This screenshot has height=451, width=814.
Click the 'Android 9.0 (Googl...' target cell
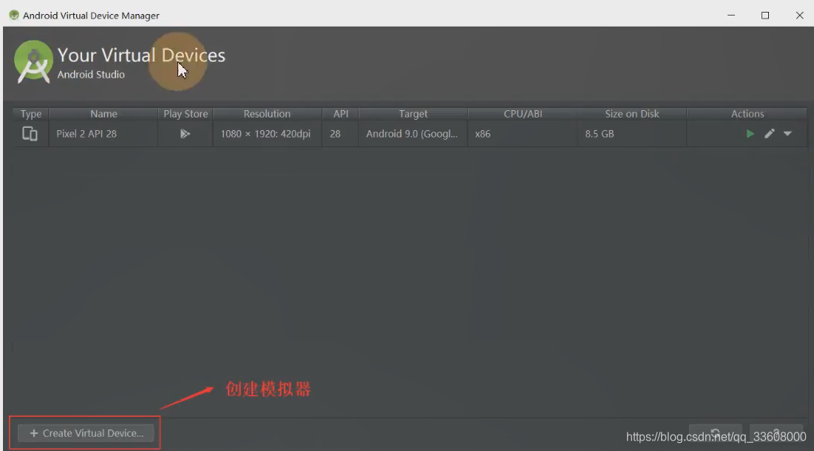point(413,134)
